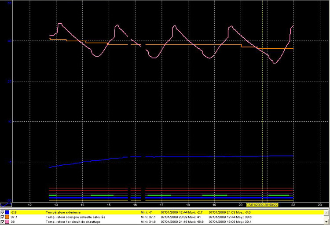The image size is (330, 225).
Task: Click the blue Température extérieure color swatch
Action: (8, 212)
